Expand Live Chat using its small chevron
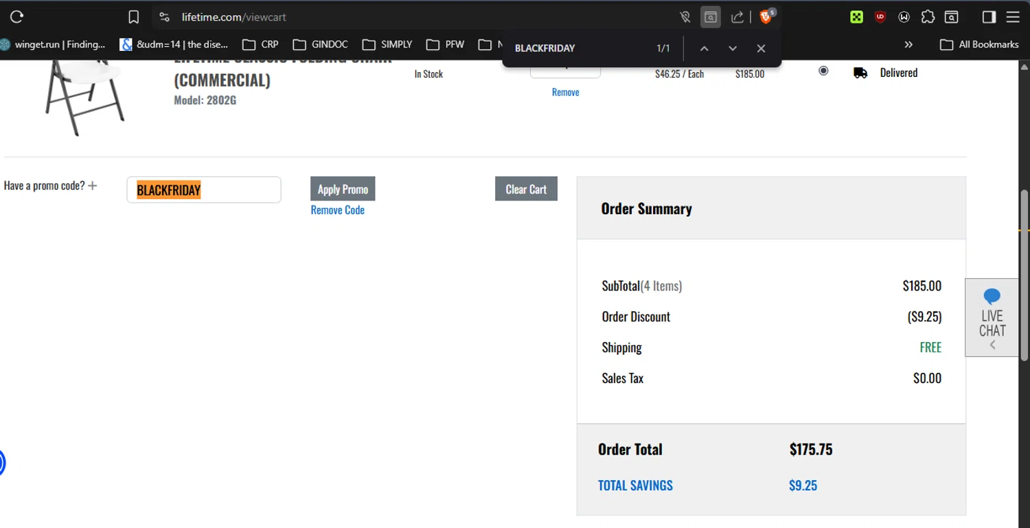This screenshot has height=528, width=1030. [x=992, y=345]
